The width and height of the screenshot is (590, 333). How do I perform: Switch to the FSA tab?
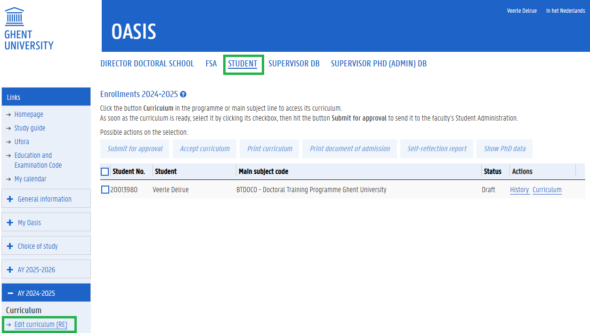[x=211, y=64]
